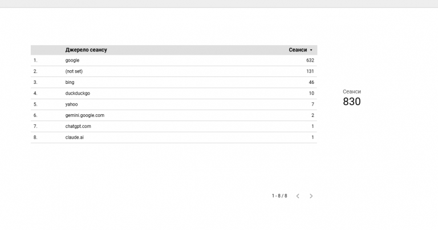
Task: Click the Сеанси column header
Action: 298,50
